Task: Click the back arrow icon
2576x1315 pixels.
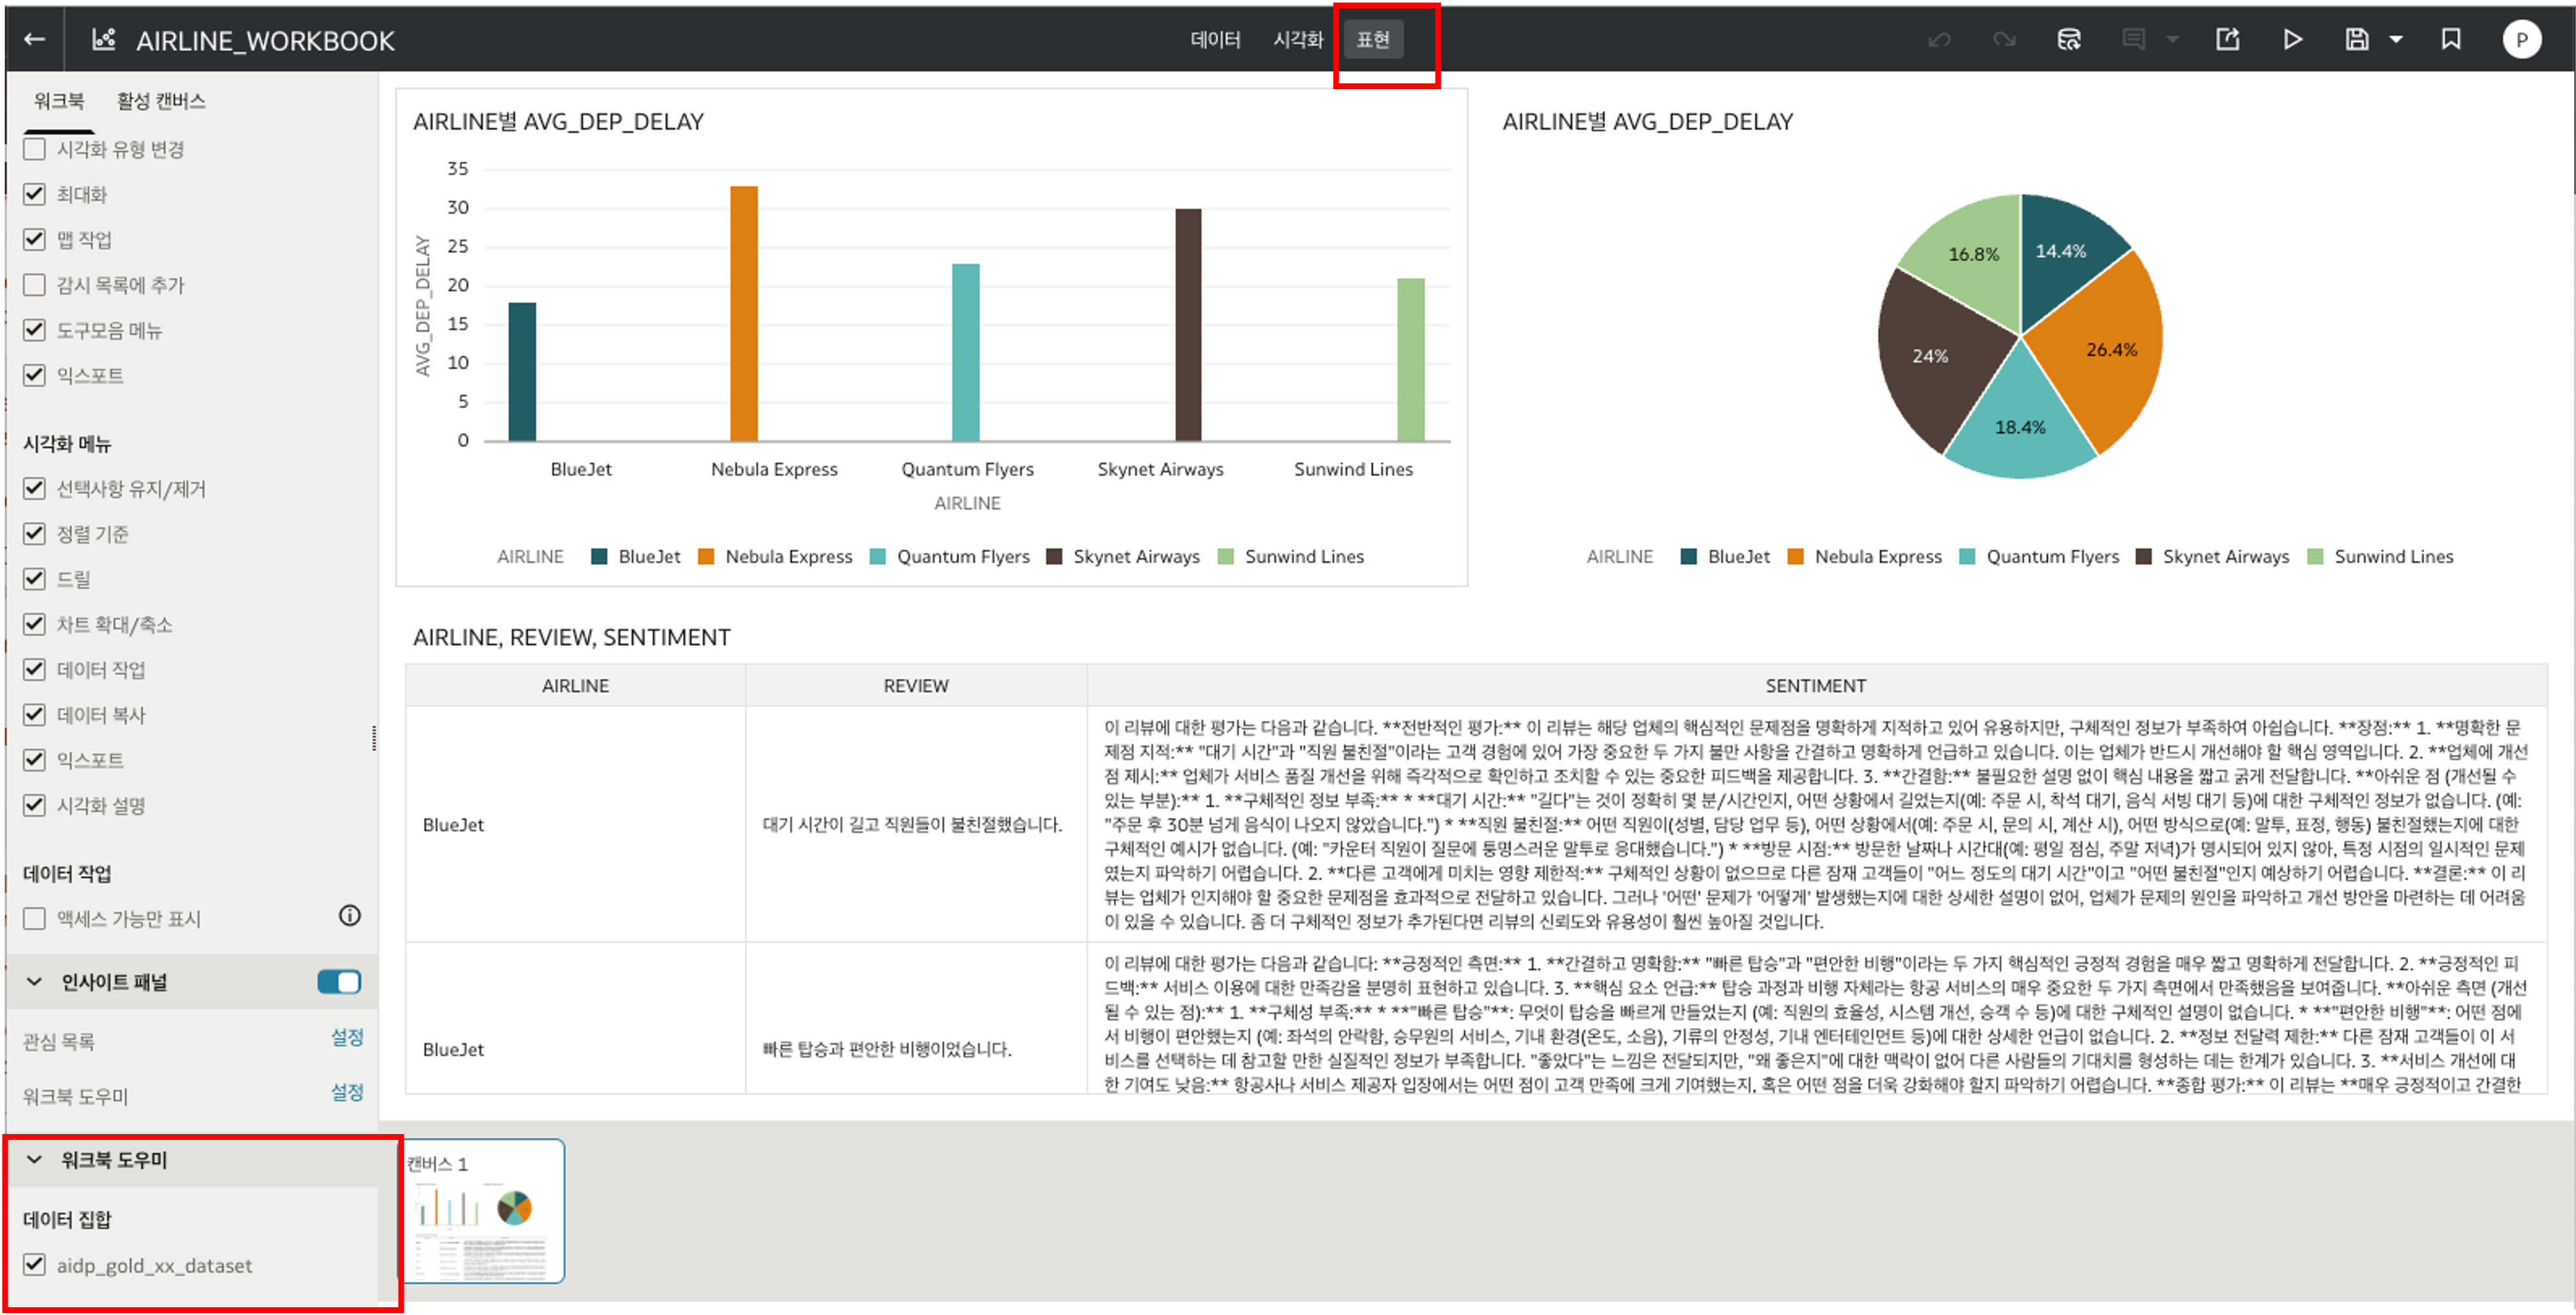Action: (x=35, y=40)
